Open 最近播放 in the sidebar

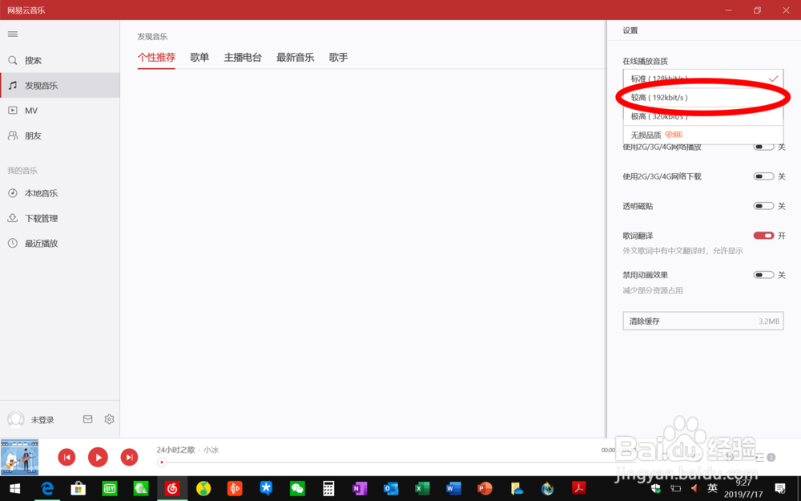click(60, 244)
